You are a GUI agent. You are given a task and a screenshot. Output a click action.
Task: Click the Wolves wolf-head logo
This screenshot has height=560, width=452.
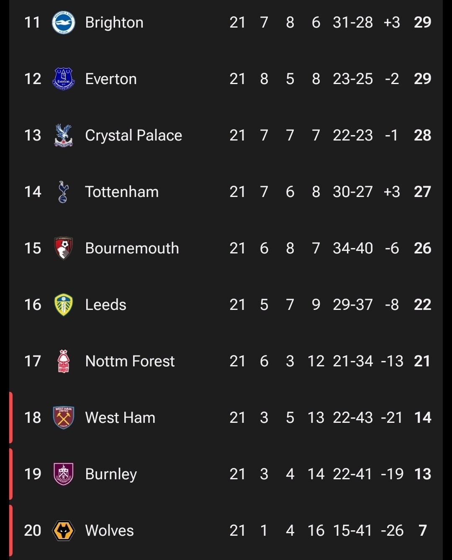coord(63,530)
